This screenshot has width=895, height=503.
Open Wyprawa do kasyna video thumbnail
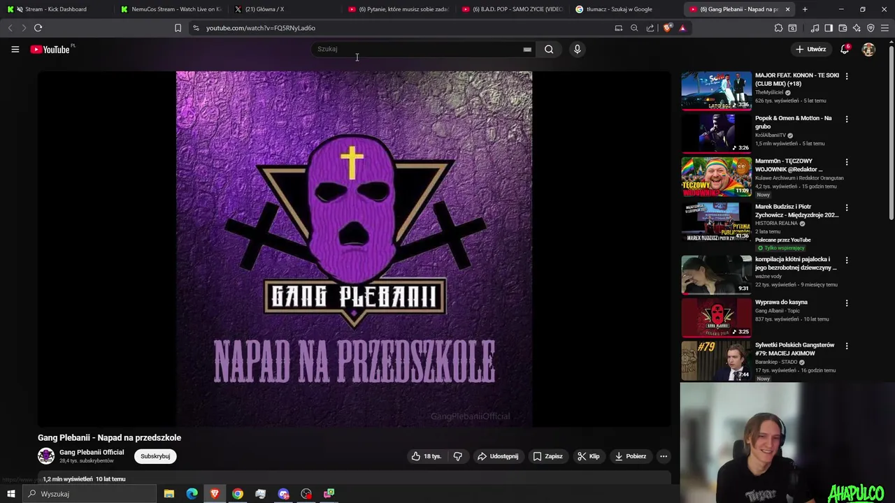click(716, 317)
